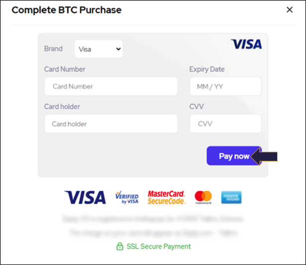Screen dimensions: 306x265
Task: Click the Brand label text
Action: click(53, 49)
